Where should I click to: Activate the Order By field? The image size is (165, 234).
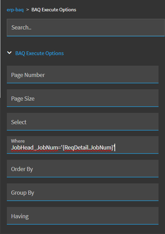click(x=83, y=168)
